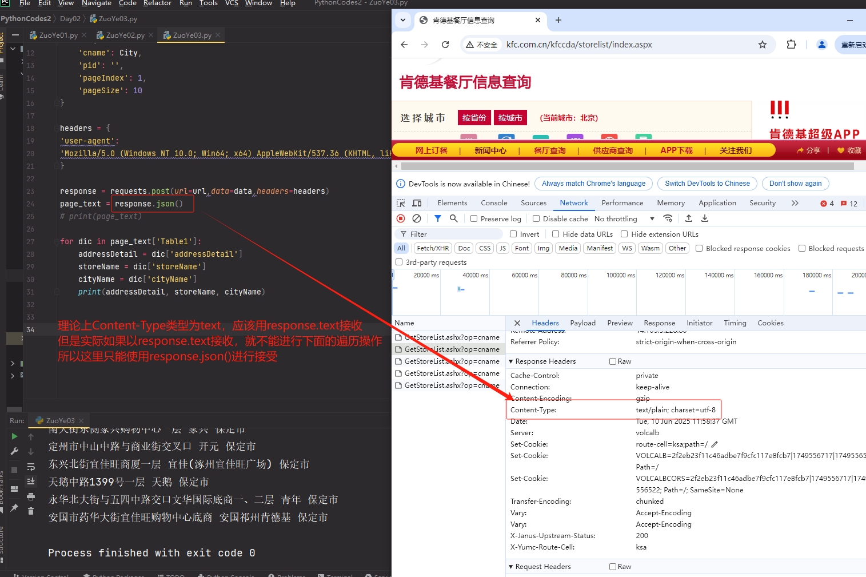This screenshot has width=866, height=577.
Task: Enable Raw for Request Headers
Action: (613, 567)
